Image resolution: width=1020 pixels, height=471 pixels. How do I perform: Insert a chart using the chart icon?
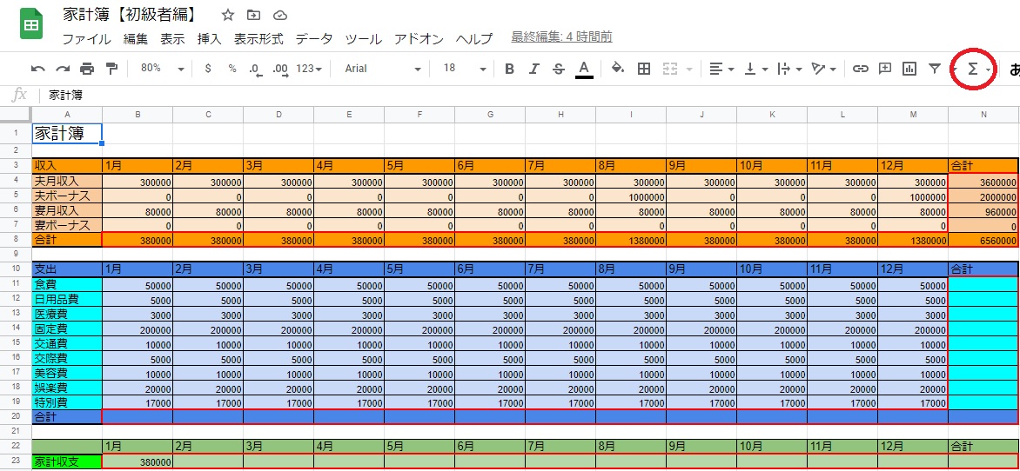(x=909, y=69)
